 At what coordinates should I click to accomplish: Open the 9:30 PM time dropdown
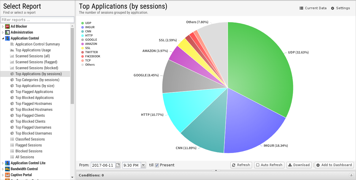point(143,165)
